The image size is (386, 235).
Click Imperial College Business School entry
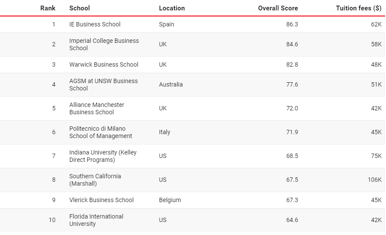[x=104, y=44]
